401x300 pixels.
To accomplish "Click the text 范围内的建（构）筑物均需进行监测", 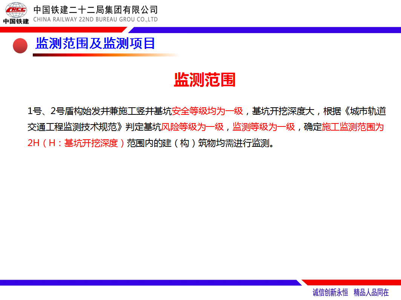I will click(198, 143).
